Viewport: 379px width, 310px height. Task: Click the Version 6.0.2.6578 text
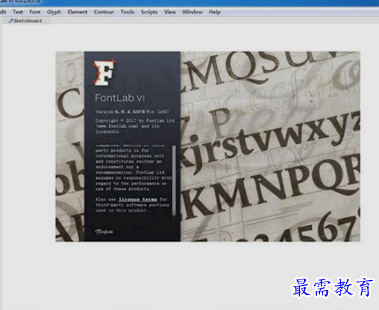coord(132,112)
